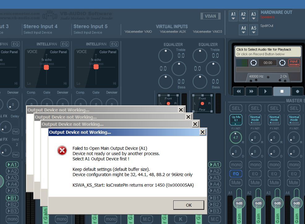The width and height of the screenshot is (305, 224).
Task: Mute the A3 master bus
Action: [x=274, y=183]
